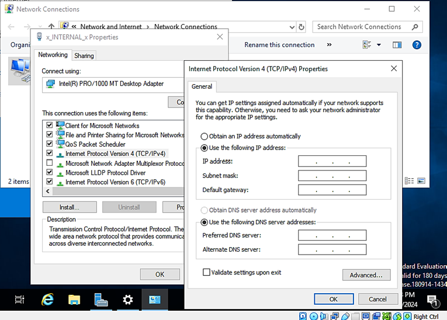Click the Advanced... button
This screenshot has height=320, width=447.
click(366, 275)
